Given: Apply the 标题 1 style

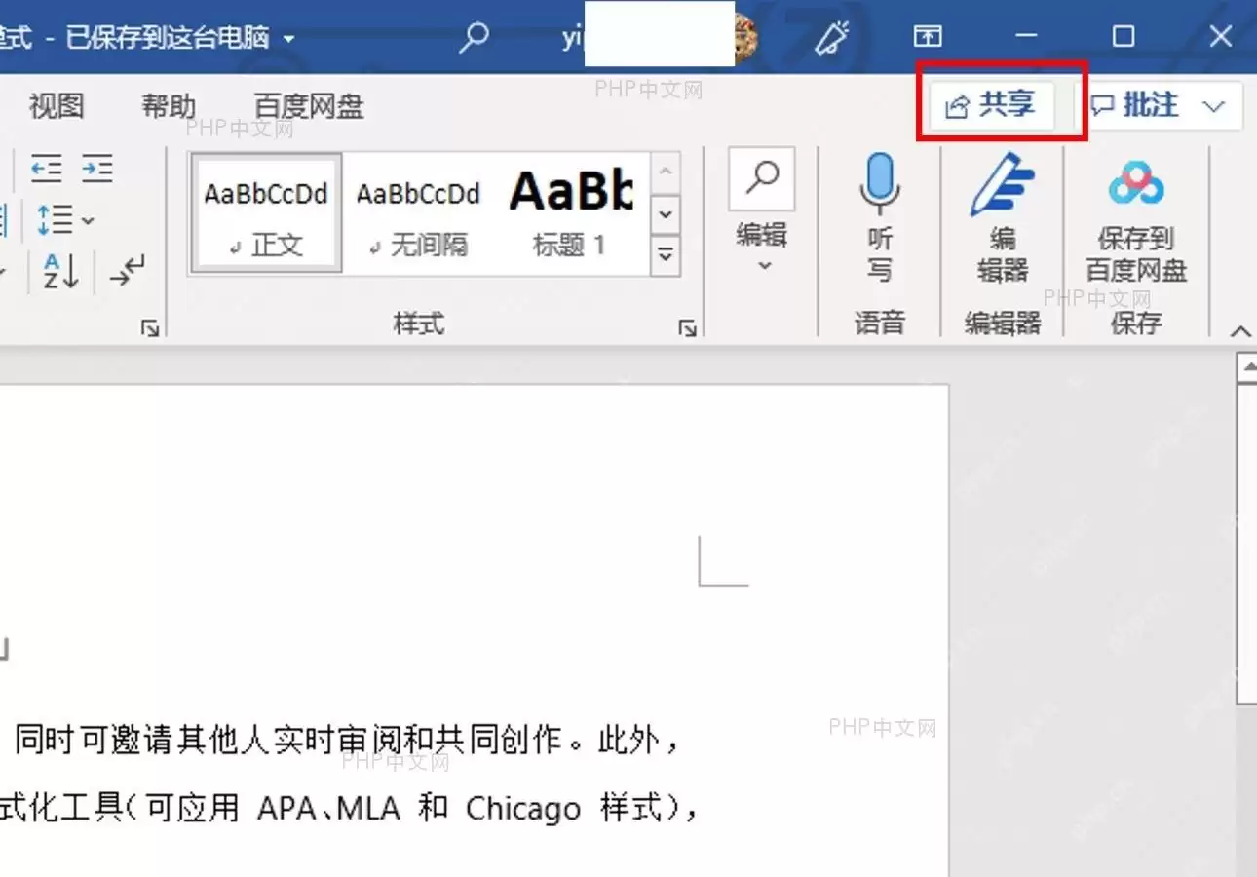Looking at the screenshot, I should (x=571, y=212).
